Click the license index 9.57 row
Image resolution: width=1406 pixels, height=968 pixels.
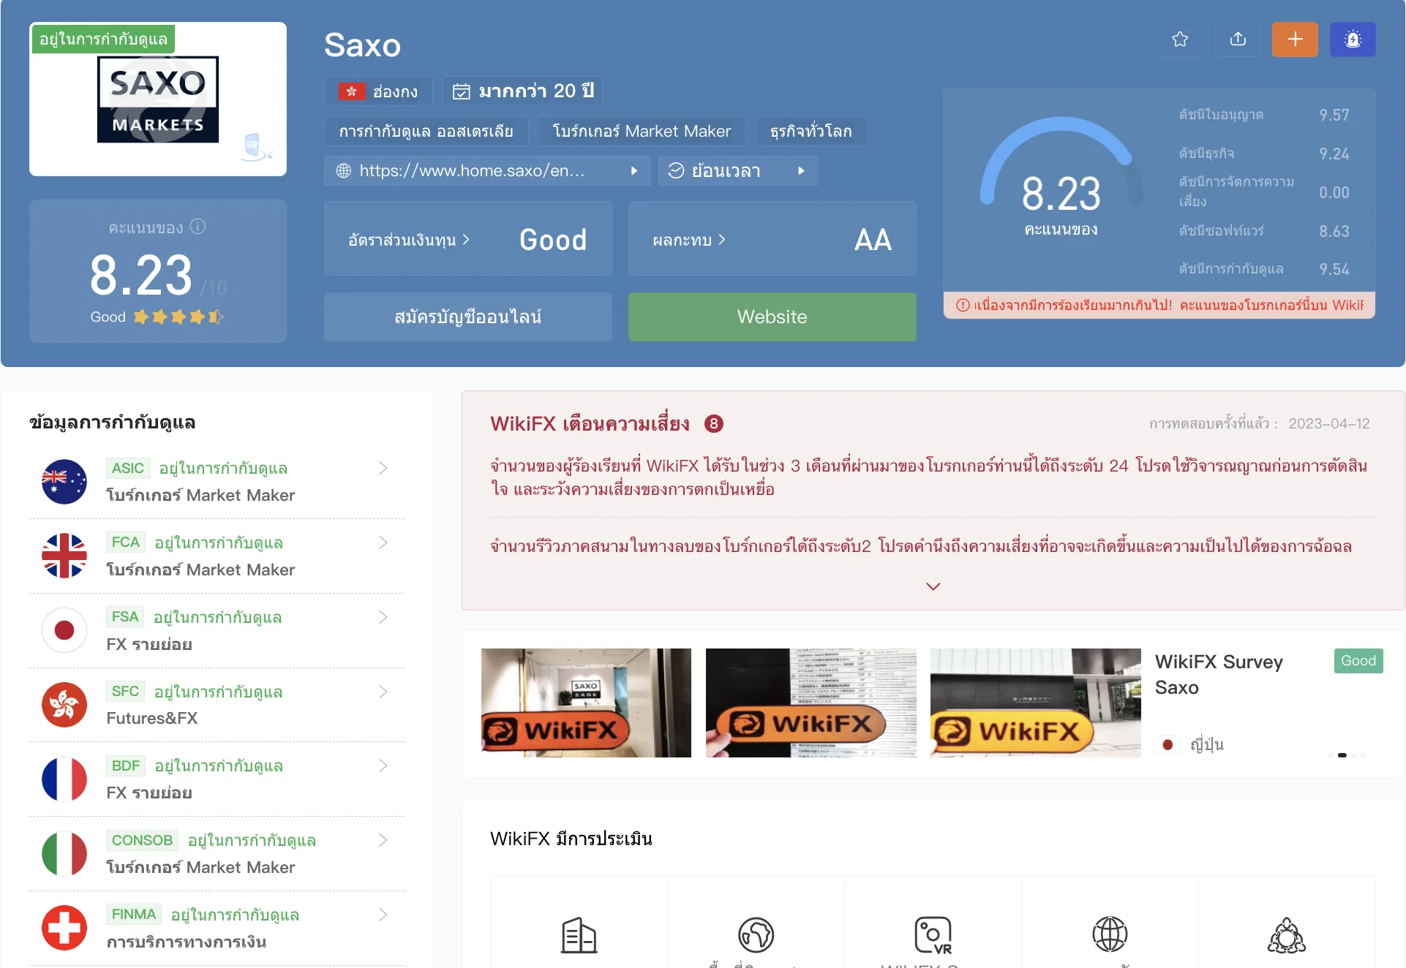tap(1264, 115)
